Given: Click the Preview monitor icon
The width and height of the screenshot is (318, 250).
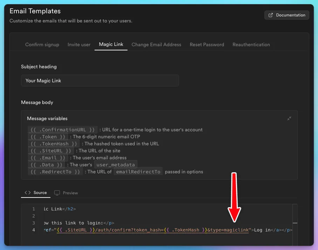Looking at the screenshot, I should coord(57,193).
